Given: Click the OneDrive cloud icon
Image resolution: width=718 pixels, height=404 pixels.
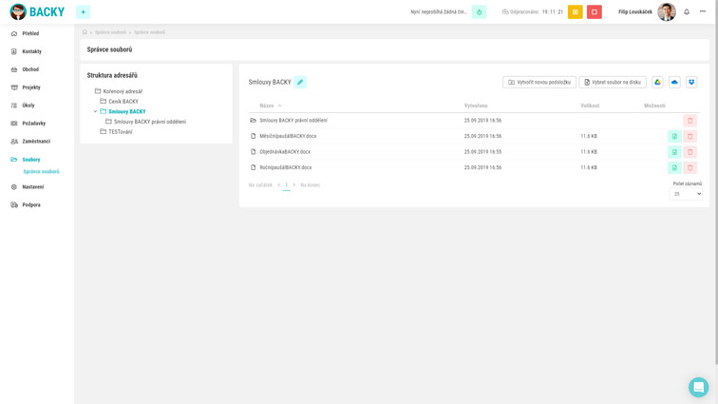Looking at the screenshot, I should pyautogui.click(x=674, y=83).
